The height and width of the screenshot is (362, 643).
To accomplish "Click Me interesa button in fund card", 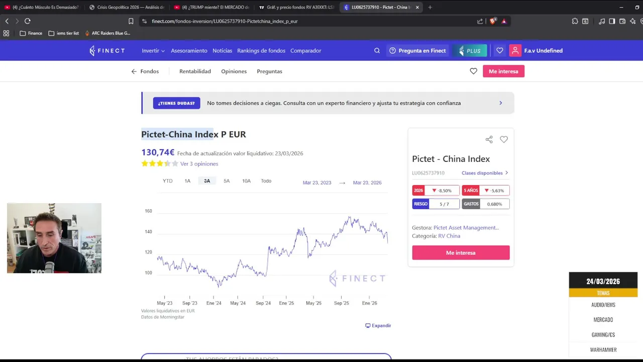I will 461,253.
